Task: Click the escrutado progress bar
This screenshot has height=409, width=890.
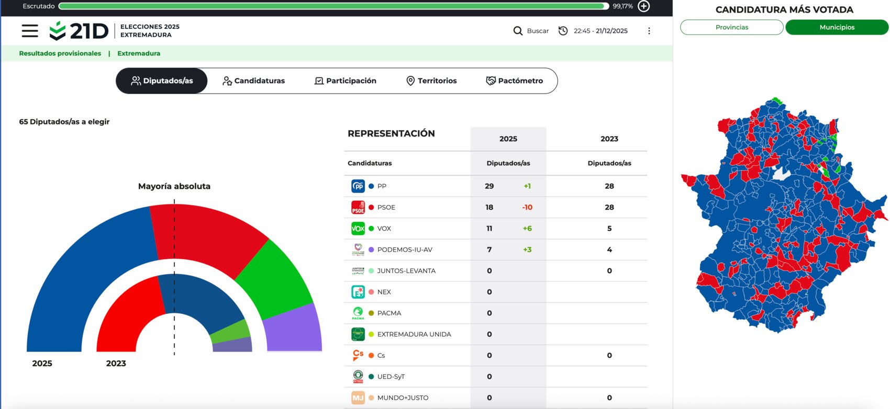Action: tap(333, 6)
